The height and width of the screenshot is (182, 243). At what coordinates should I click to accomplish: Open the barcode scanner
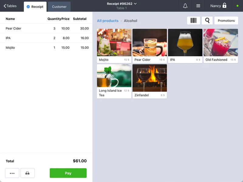[x=193, y=21]
